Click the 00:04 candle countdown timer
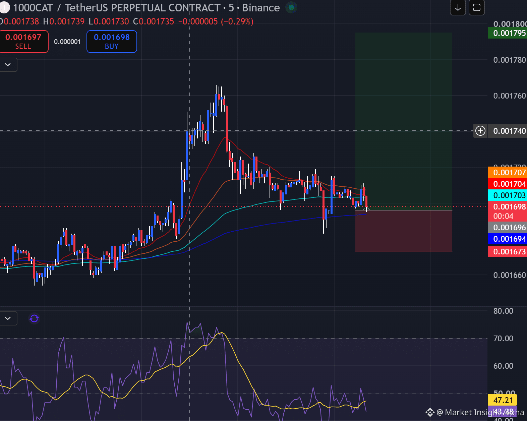 point(503,216)
